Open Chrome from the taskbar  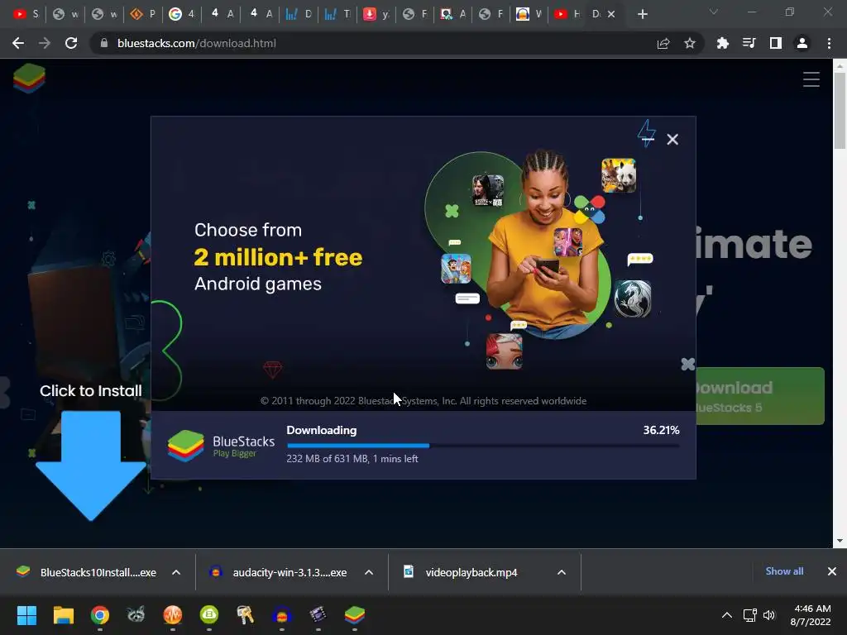pyautogui.click(x=100, y=615)
